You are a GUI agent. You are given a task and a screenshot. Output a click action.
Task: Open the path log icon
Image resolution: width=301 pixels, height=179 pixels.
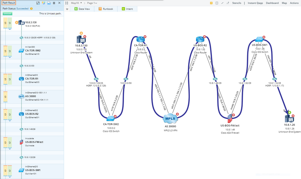click(x=49, y=3)
